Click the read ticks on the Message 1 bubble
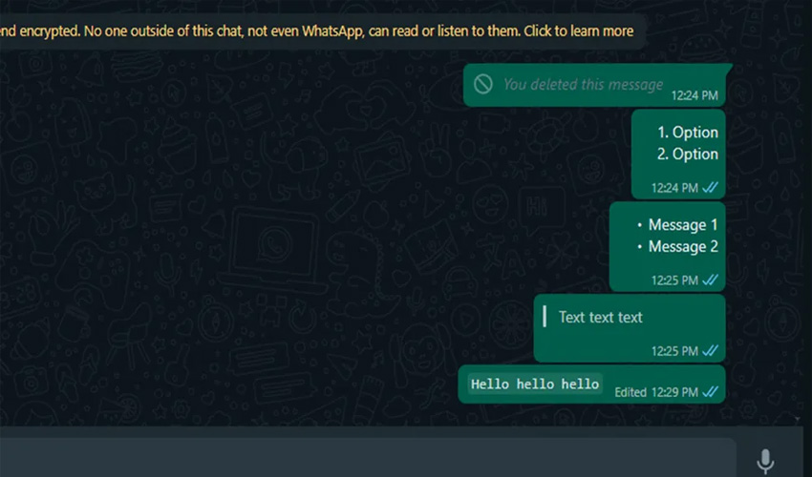812x477 pixels. tap(710, 280)
